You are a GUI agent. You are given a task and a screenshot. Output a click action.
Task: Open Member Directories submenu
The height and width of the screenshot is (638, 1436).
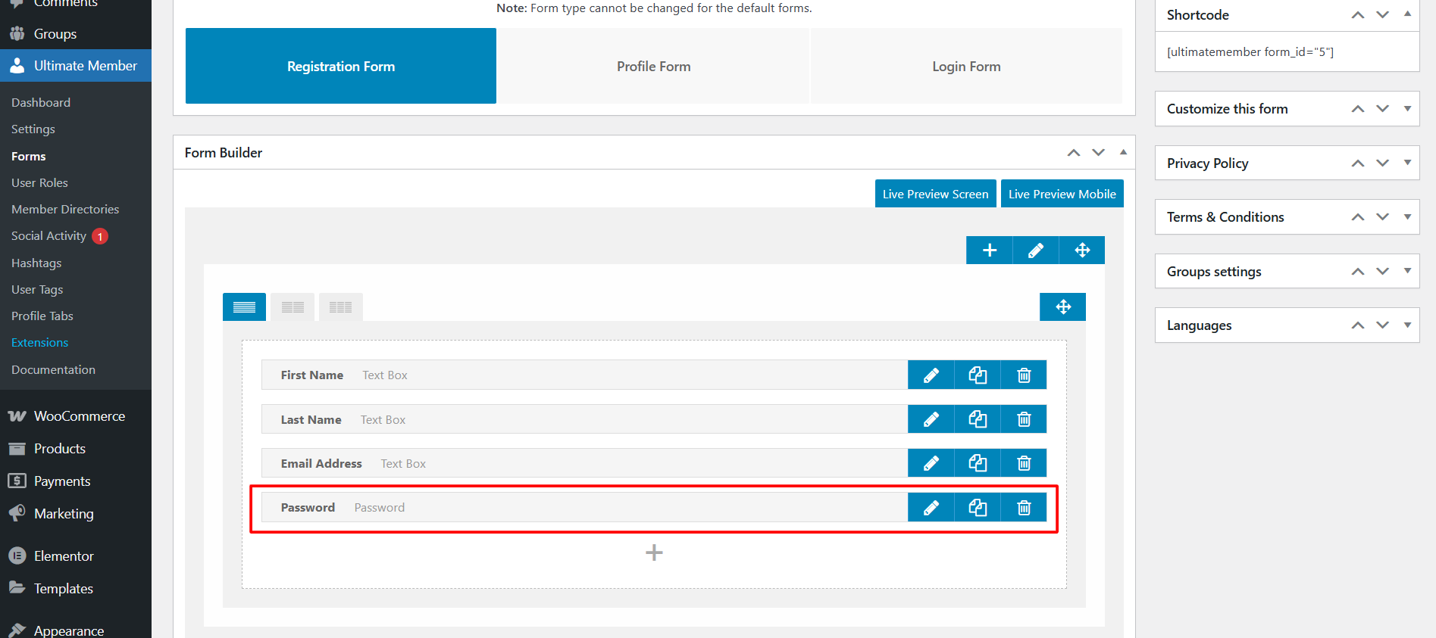pyautogui.click(x=65, y=210)
